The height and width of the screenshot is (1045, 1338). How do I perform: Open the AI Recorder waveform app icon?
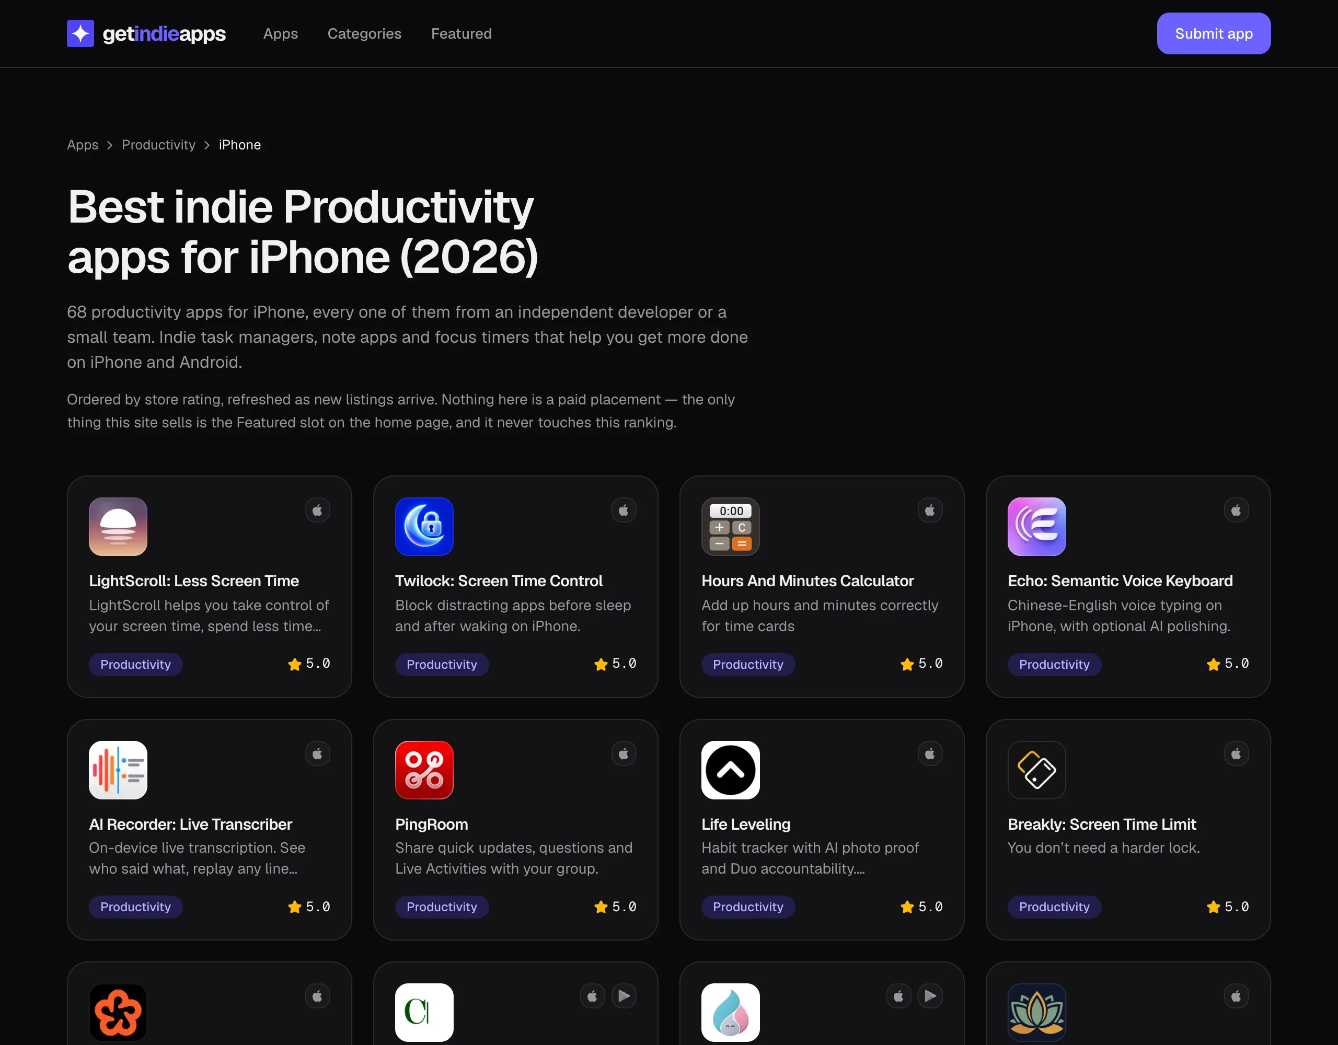[118, 770]
